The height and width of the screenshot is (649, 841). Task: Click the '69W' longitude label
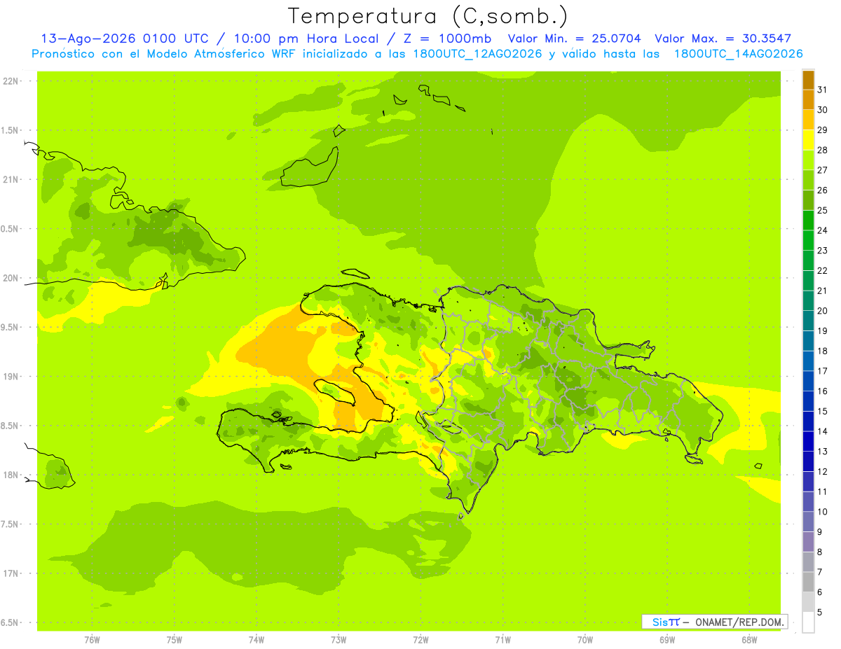pyautogui.click(x=667, y=640)
